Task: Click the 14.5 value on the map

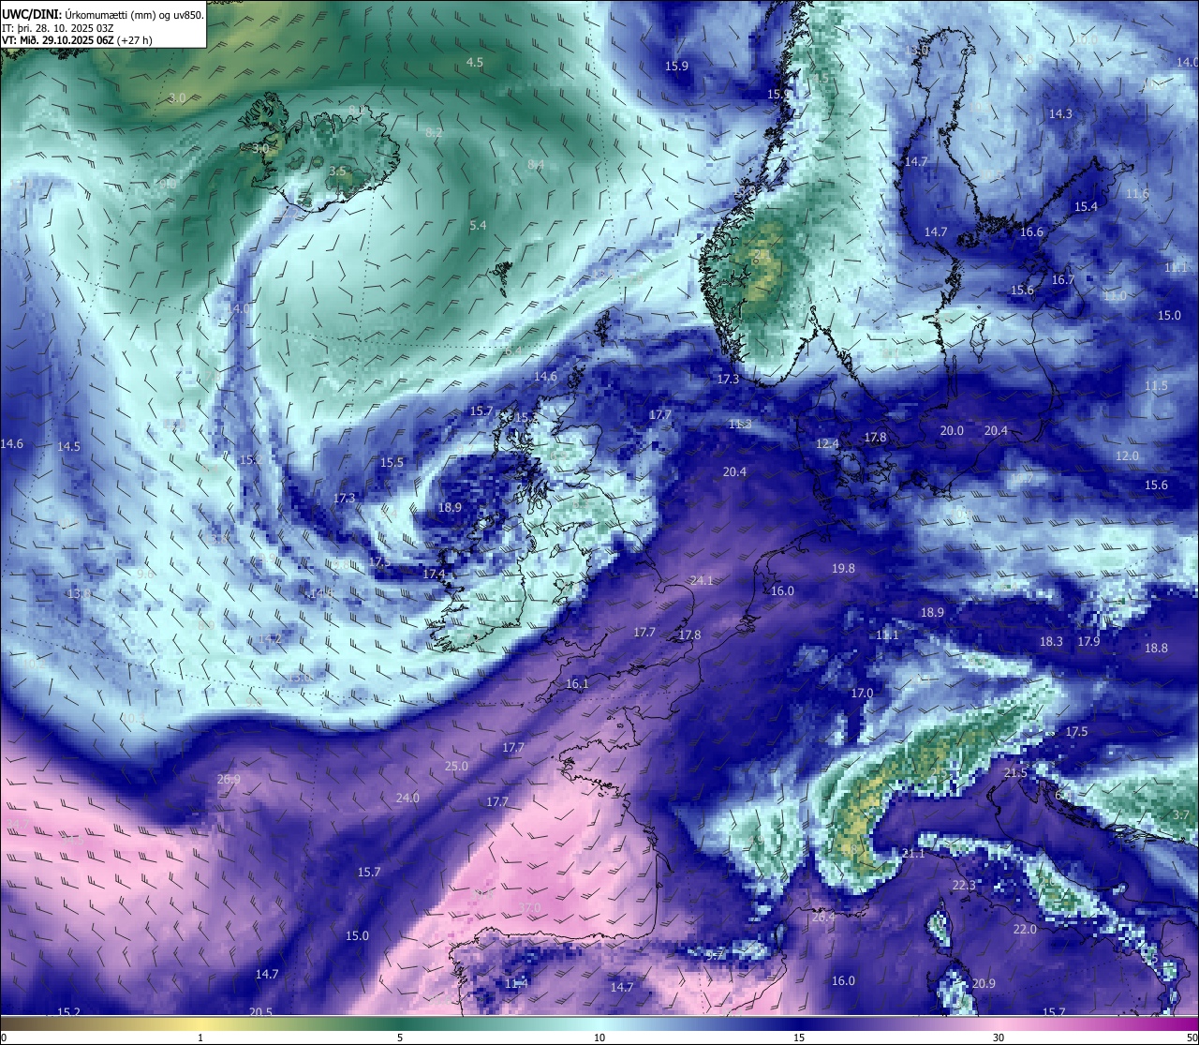Action: [x=68, y=447]
